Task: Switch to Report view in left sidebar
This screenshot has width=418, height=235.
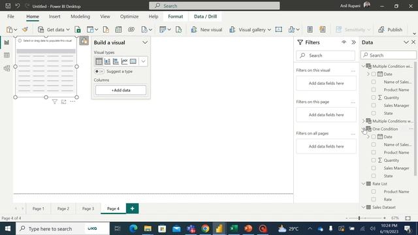Action: tap(7, 42)
